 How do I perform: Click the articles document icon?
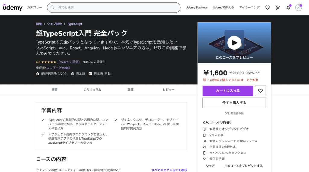204,135
